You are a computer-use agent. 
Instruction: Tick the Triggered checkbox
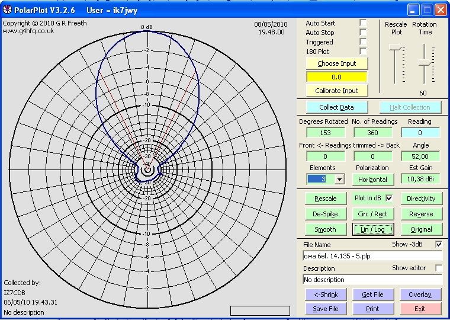[x=363, y=41]
